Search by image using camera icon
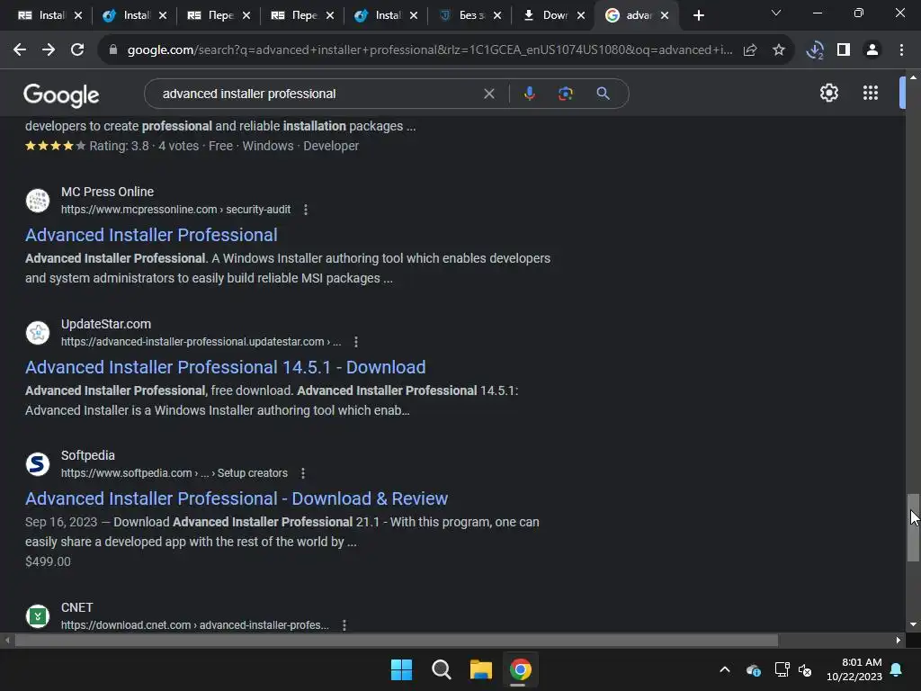This screenshot has width=921, height=691. 566,94
